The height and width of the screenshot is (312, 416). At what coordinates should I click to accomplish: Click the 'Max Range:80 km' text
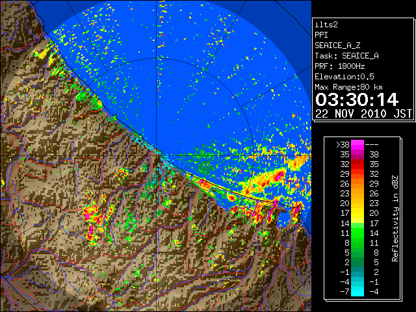tap(348, 87)
